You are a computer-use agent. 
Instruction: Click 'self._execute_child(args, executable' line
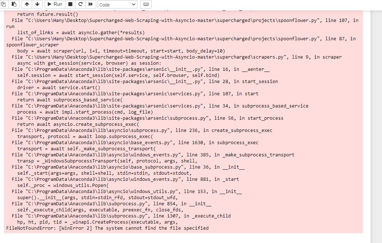[x=101, y=210]
